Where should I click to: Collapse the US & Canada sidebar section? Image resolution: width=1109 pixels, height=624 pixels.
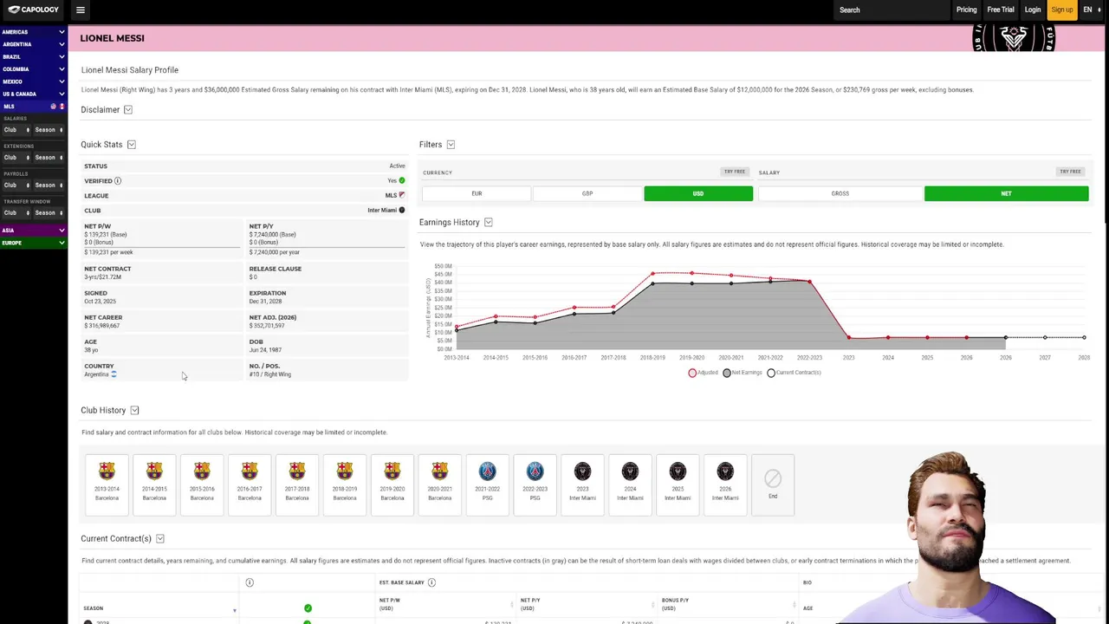tap(34, 94)
